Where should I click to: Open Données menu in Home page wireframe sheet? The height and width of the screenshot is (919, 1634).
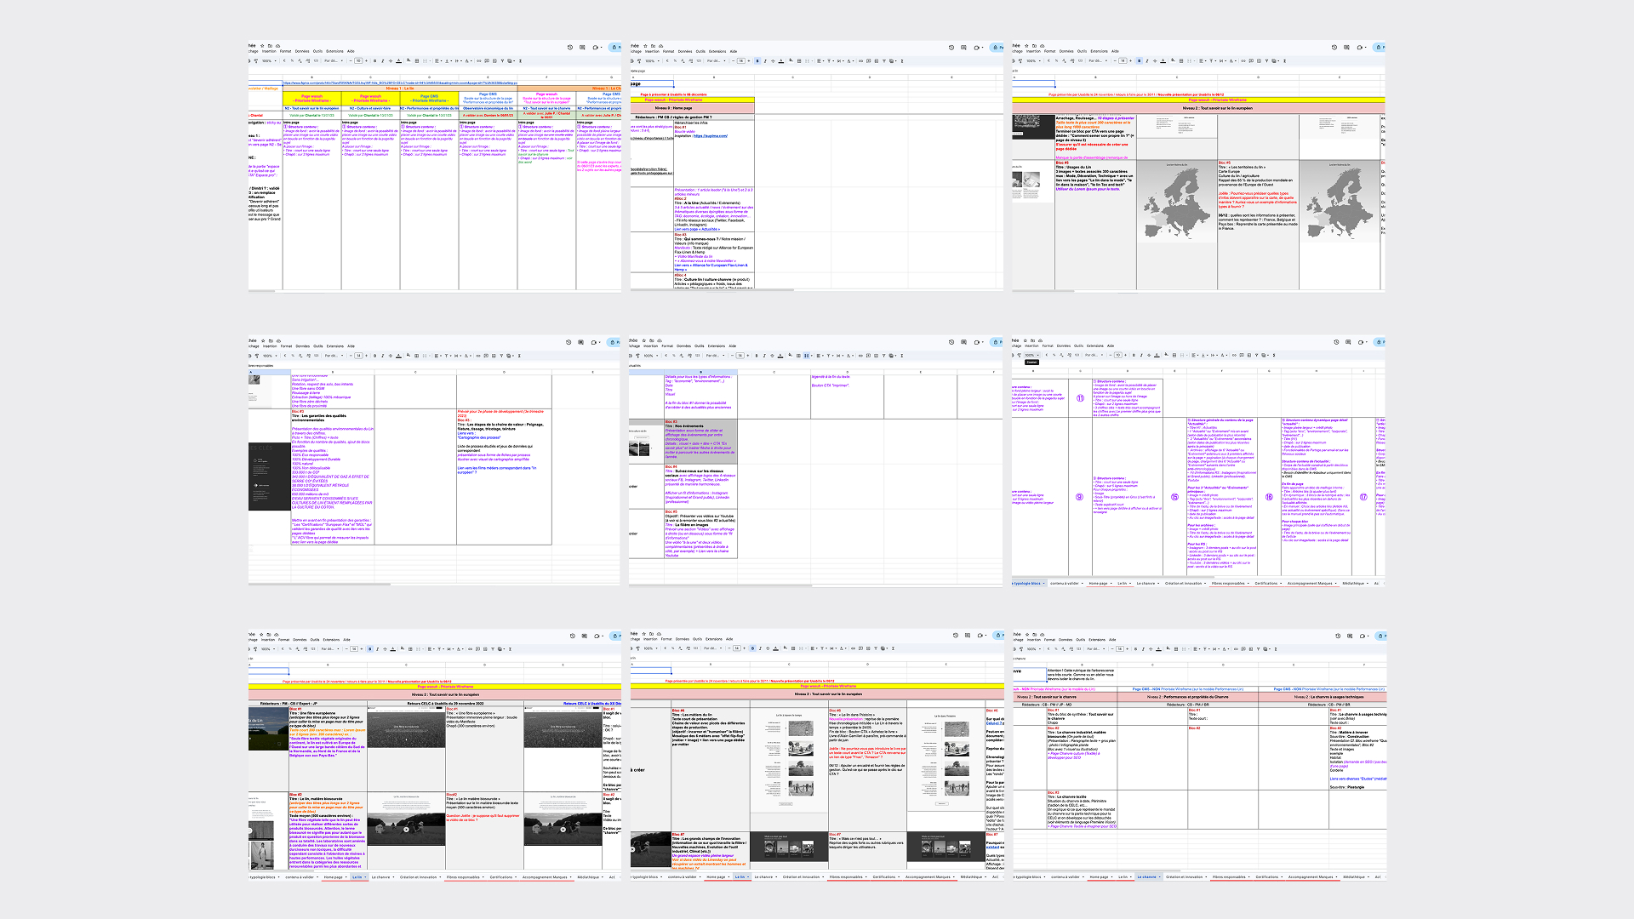[x=685, y=51]
